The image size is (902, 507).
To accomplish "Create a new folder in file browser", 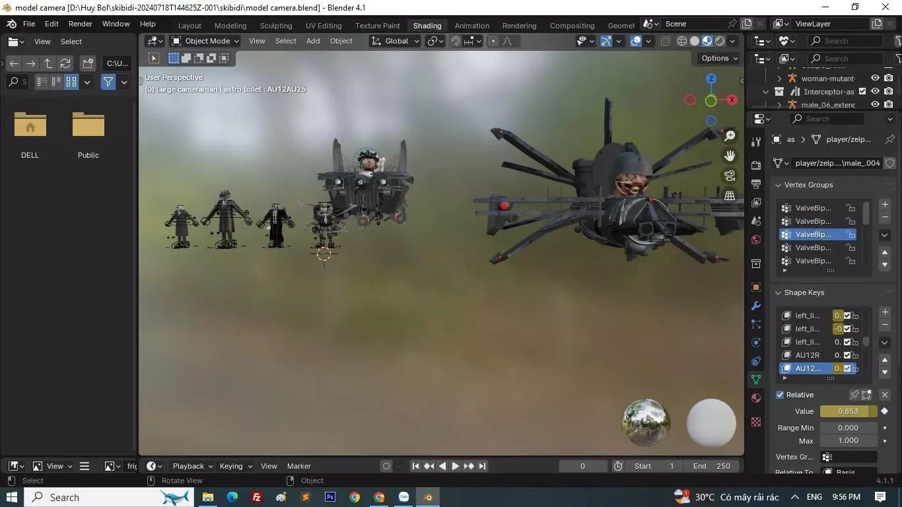I will 88,63.
